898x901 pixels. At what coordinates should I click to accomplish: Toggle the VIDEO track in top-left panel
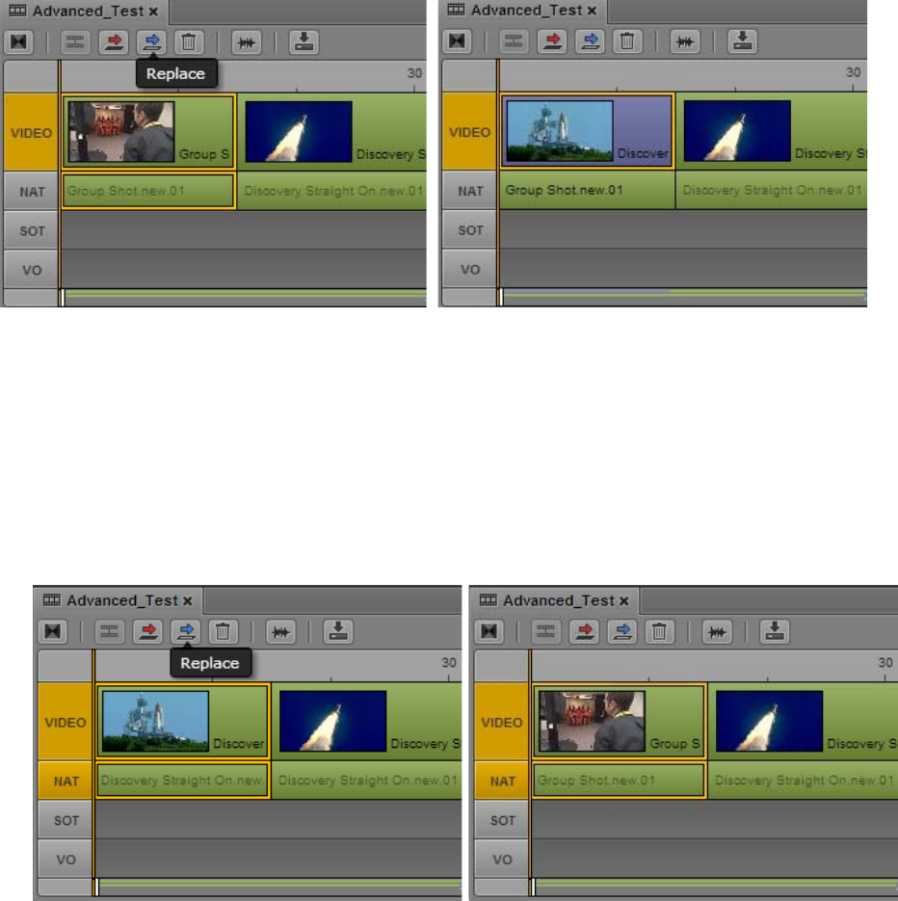click(x=31, y=133)
